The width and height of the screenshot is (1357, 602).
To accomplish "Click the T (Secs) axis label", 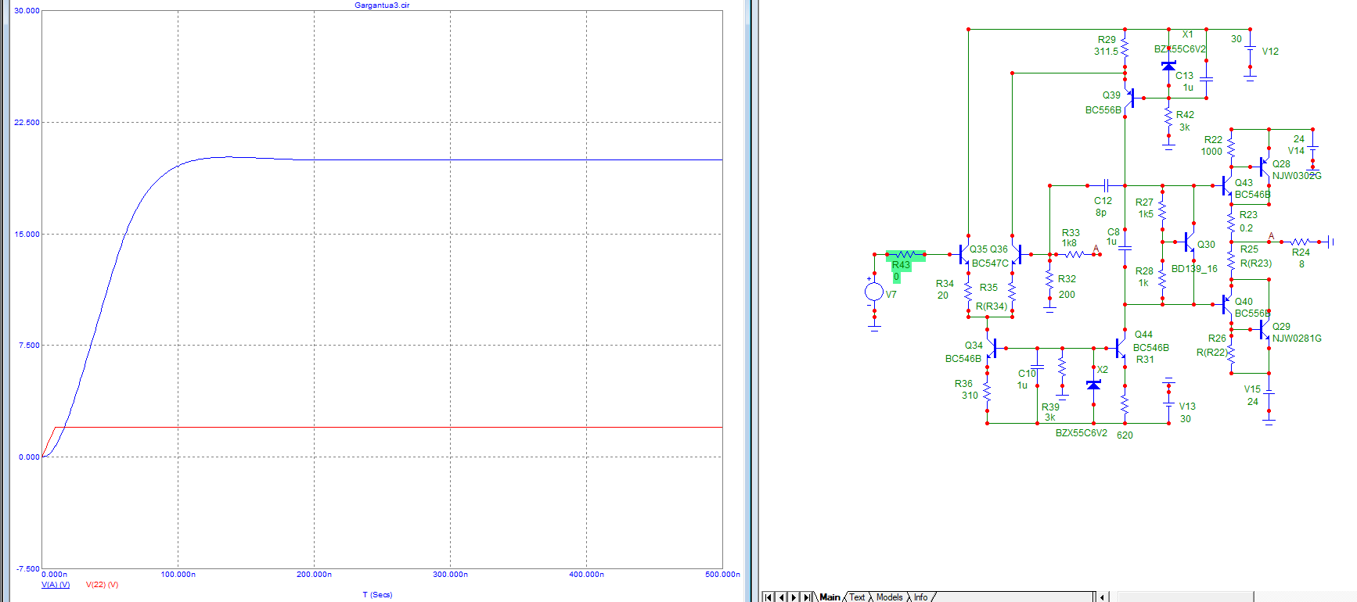I will 377,595.
